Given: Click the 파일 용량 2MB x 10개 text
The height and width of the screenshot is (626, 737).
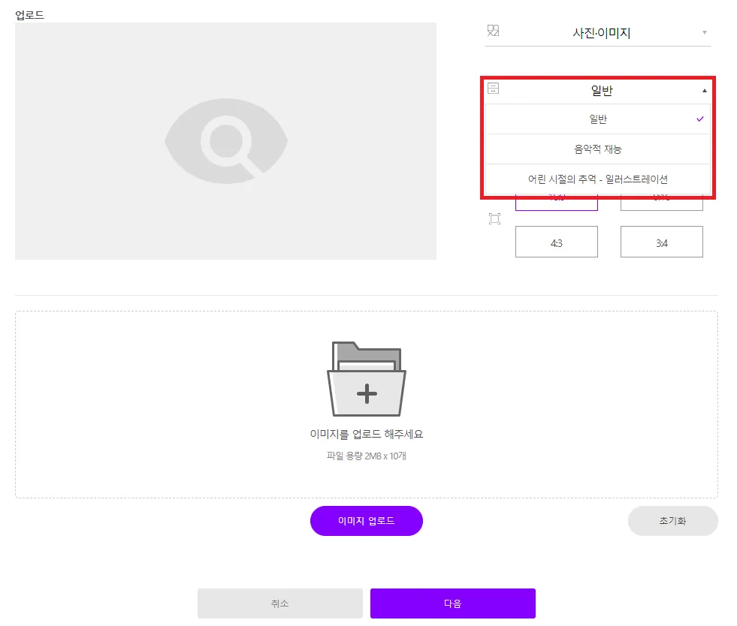Looking at the screenshot, I should [367, 456].
